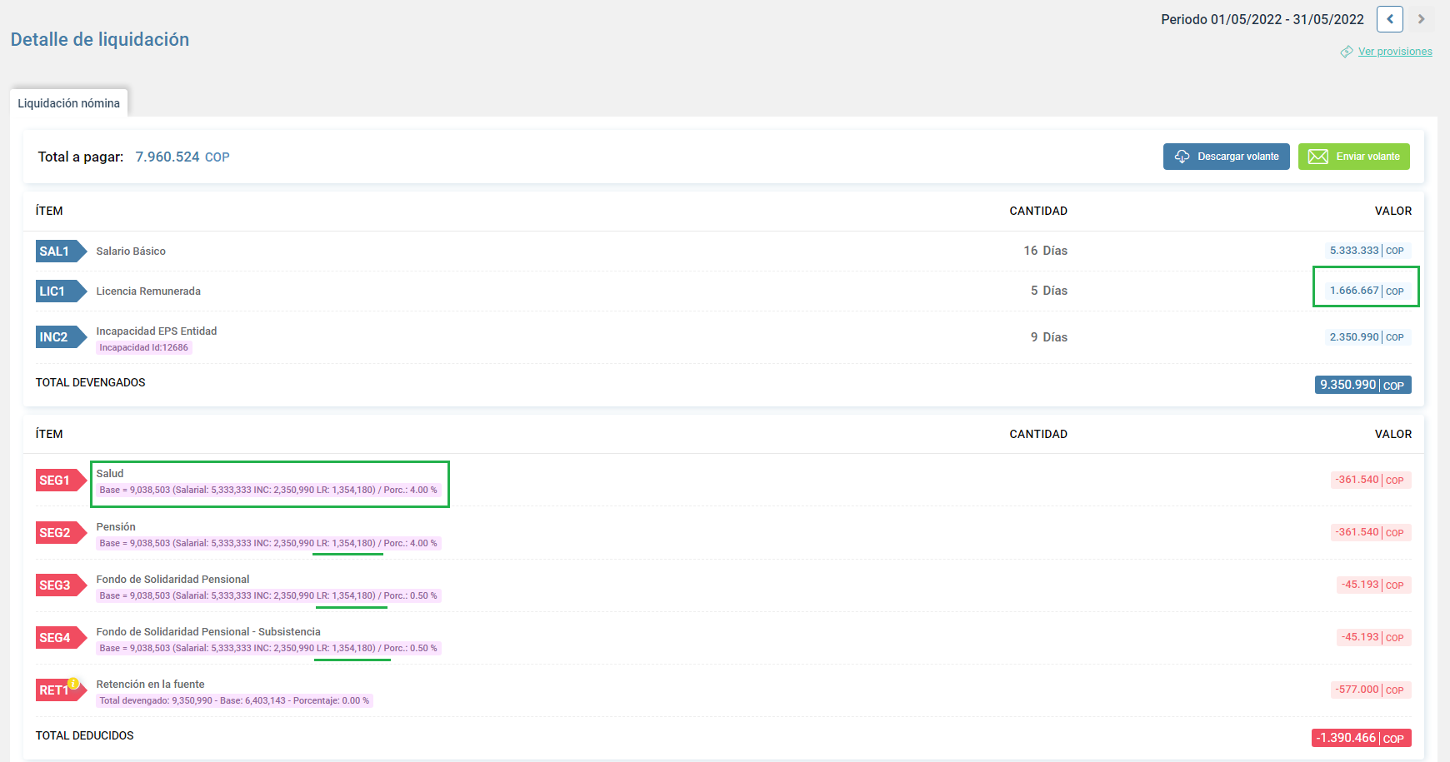Click the -1.390.466 COP total deducidos value
This screenshot has width=1450, height=762.
pos(1362,738)
